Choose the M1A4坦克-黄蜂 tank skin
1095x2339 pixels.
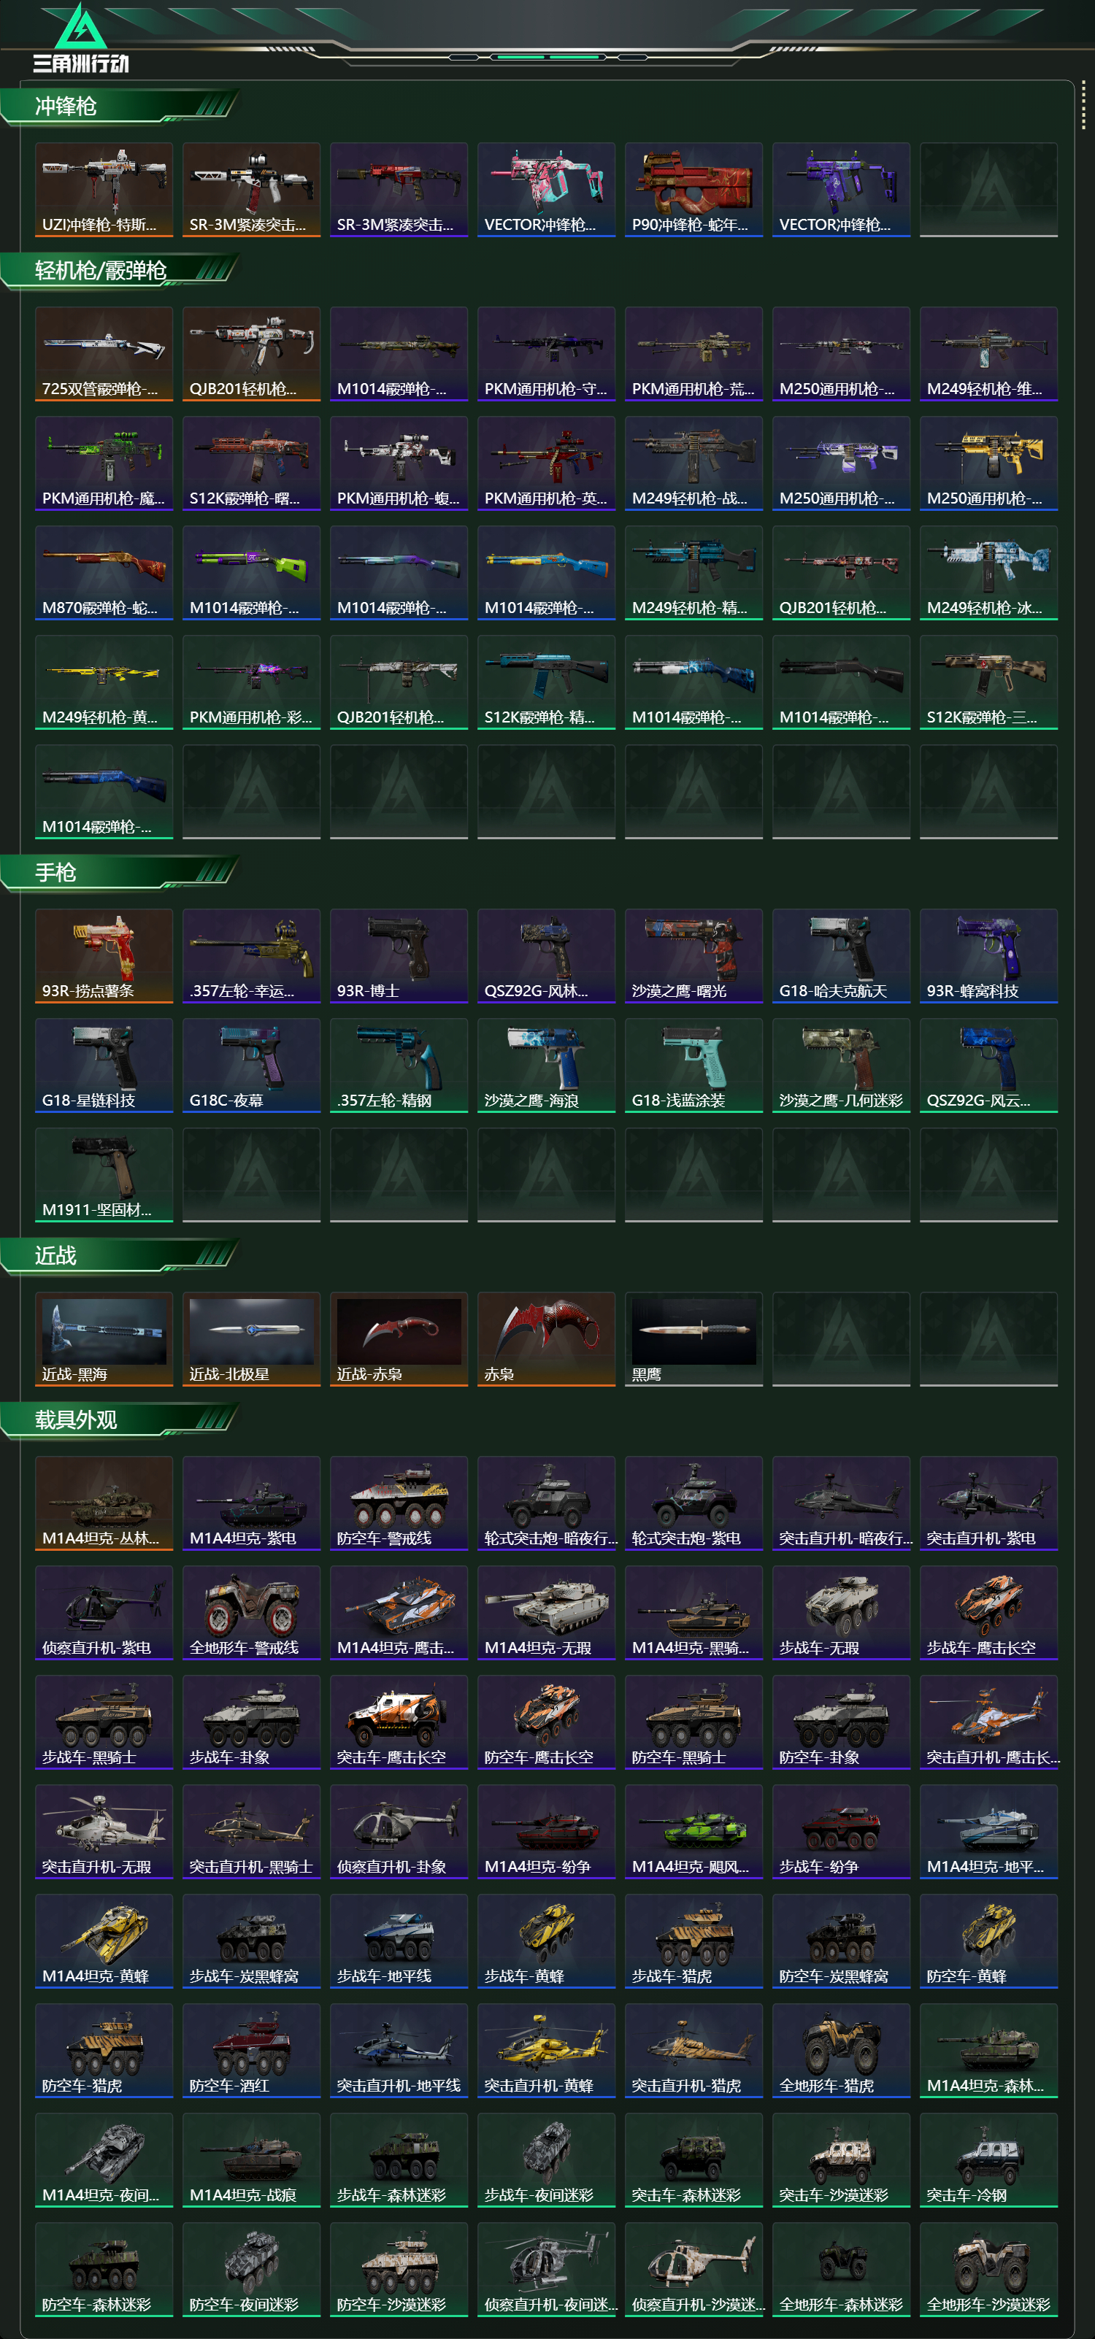point(104,1941)
